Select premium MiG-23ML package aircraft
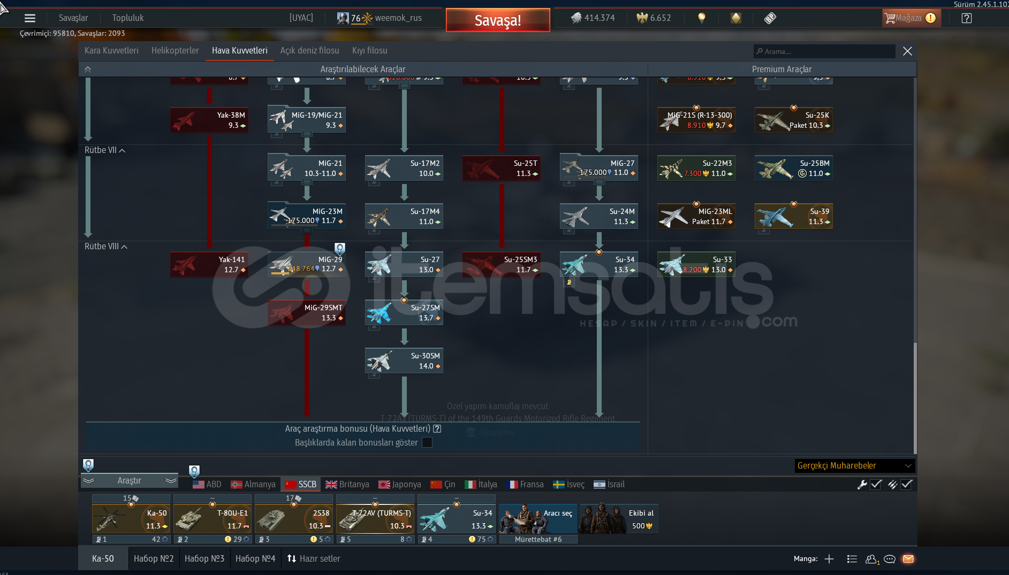The image size is (1009, 575). 696,216
